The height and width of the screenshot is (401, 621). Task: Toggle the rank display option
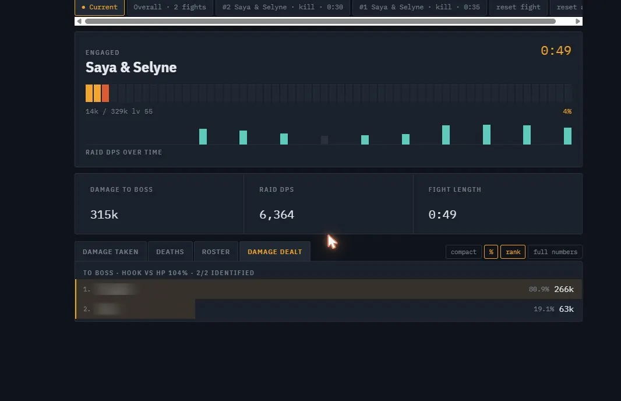point(513,252)
